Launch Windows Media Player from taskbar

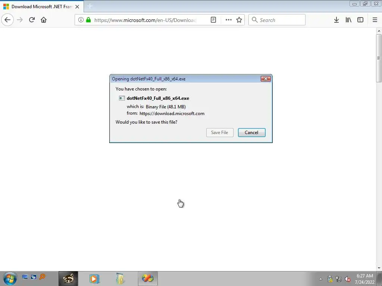[94, 279]
